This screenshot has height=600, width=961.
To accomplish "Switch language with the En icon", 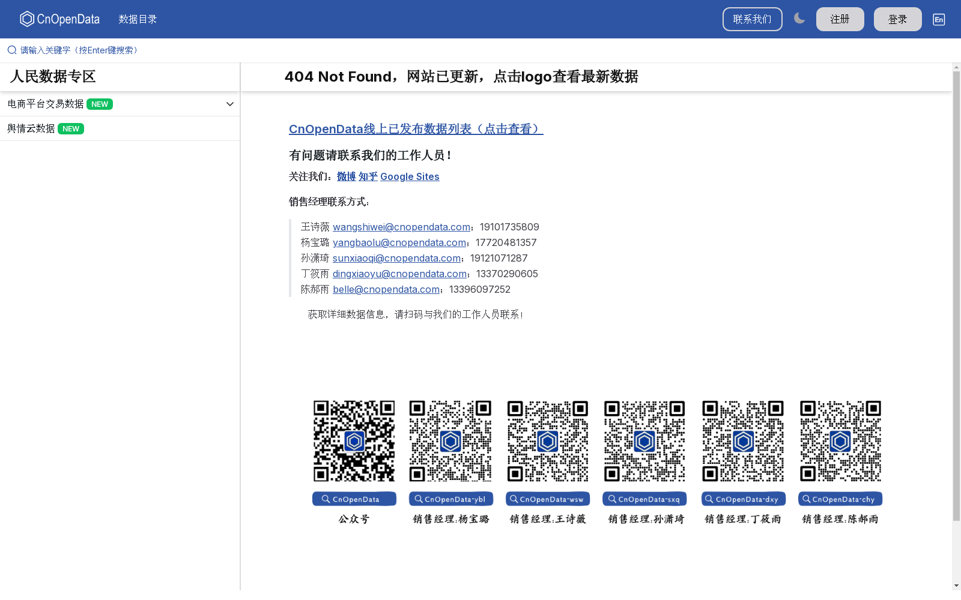I will [x=939, y=19].
